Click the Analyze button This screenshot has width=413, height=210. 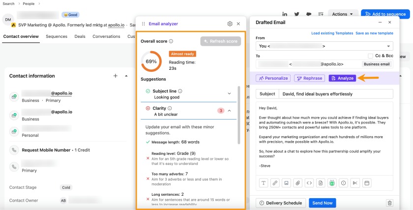click(x=342, y=78)
